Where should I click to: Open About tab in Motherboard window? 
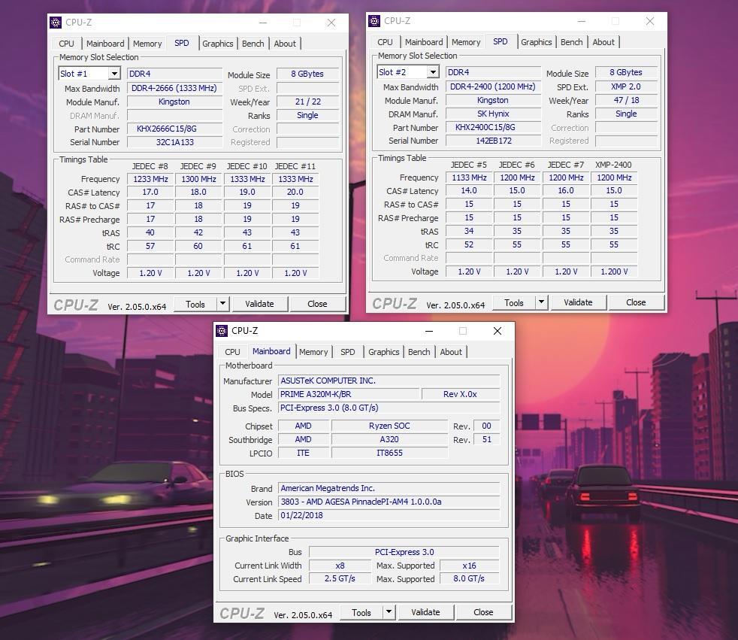click(x=451, y=352)
